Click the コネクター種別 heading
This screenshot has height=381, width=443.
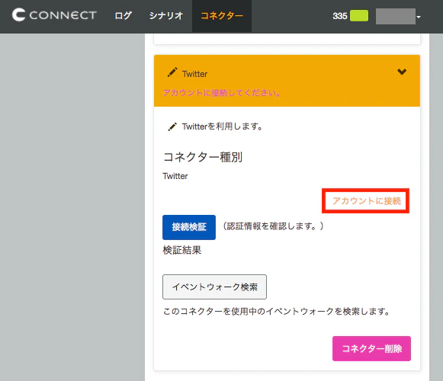click(203, 157)
